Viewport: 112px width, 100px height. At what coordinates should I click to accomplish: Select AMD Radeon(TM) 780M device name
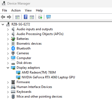point(39,72)
